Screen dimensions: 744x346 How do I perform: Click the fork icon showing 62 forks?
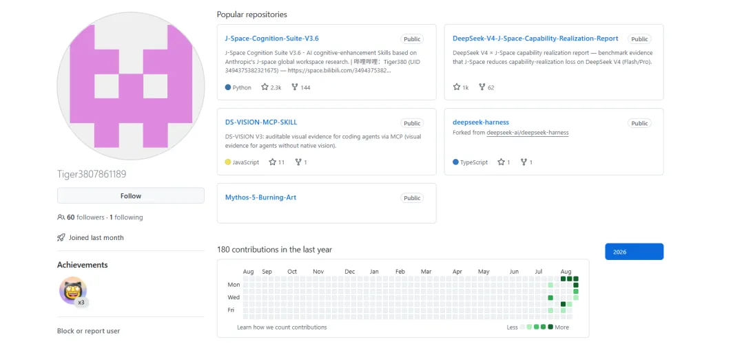point(482,87)
